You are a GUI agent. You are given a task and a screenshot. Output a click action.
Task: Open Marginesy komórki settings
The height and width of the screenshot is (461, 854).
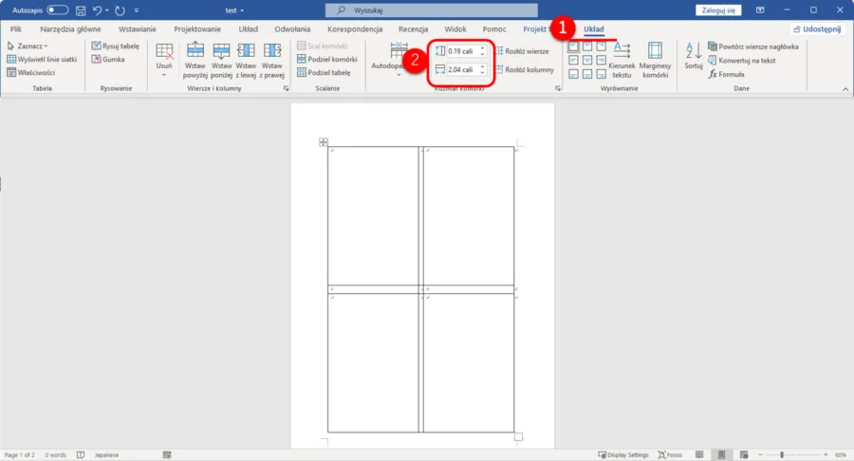pyautogui.click(x=655, y=59)
